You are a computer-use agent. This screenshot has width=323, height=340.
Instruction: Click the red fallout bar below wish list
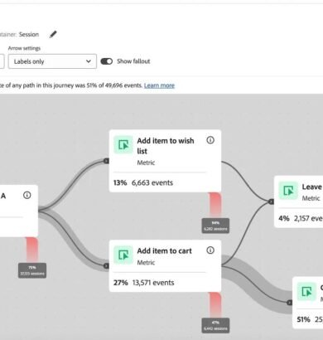pos(215,205)
